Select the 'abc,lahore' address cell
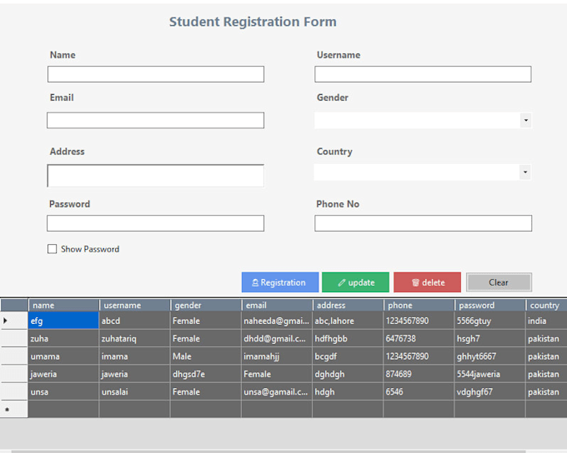This screenshot has height=453, width=567. 348,321
